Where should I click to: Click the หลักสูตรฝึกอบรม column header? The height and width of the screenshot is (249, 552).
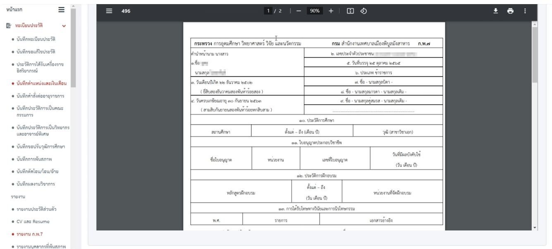pyautogui.click(x=241, y=193)
